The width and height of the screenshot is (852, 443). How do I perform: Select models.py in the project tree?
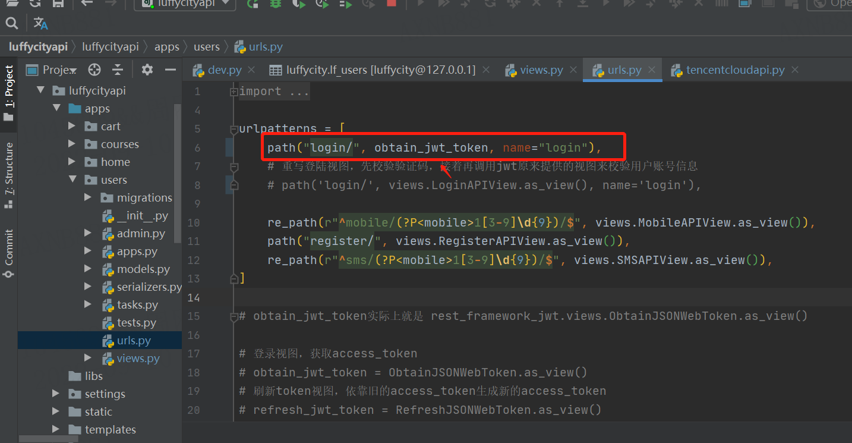(x=136, y=269)
